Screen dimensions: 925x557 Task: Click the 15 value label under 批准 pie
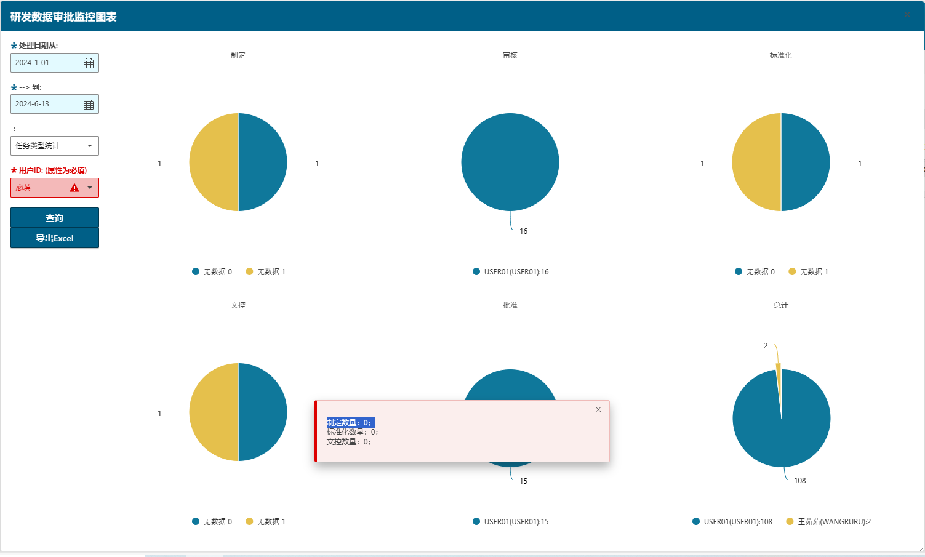pyautogui.click(x=523, y=481)
